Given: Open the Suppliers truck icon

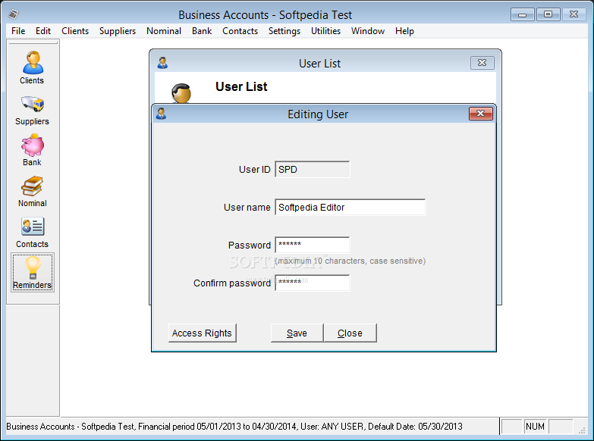Looking at the screenshot, I should (32, 110).
